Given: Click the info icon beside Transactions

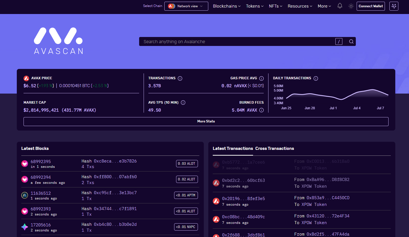Looking at the screenshot, I should click(x=180, y=78).
